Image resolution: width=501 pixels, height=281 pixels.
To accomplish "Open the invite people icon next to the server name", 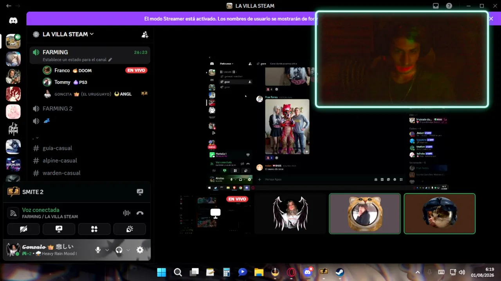I will [145, 34].
